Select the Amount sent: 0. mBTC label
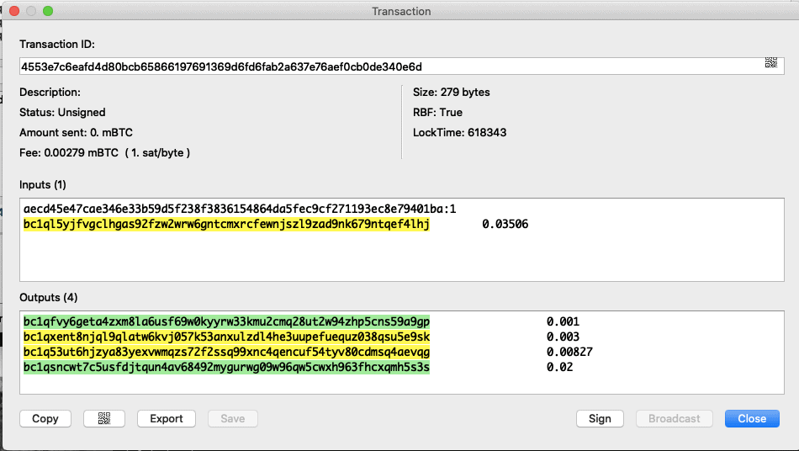 coord(76,132)
